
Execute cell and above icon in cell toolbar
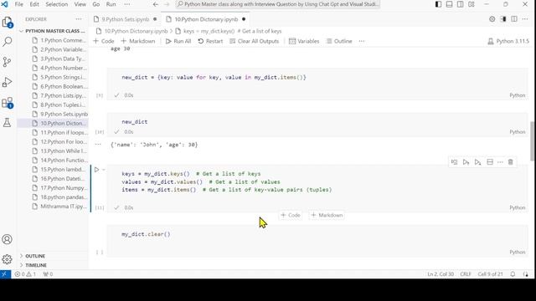coord(466,162)
